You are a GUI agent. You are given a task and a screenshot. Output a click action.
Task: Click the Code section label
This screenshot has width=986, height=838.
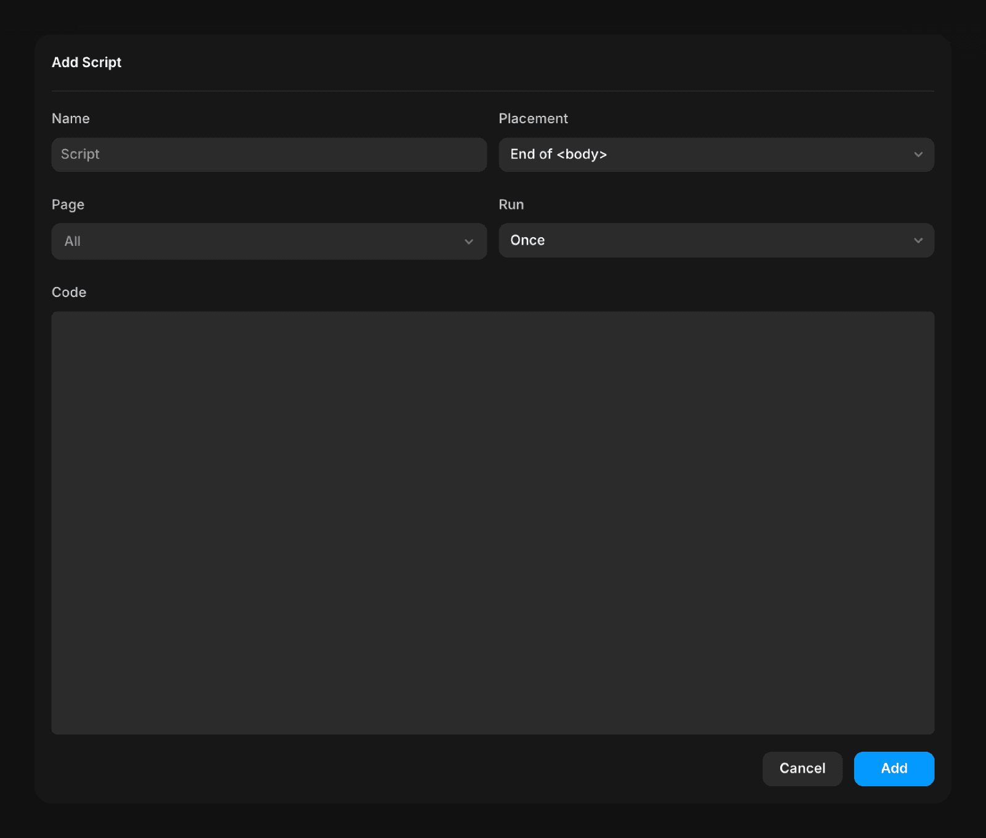(x=68, y=292)
